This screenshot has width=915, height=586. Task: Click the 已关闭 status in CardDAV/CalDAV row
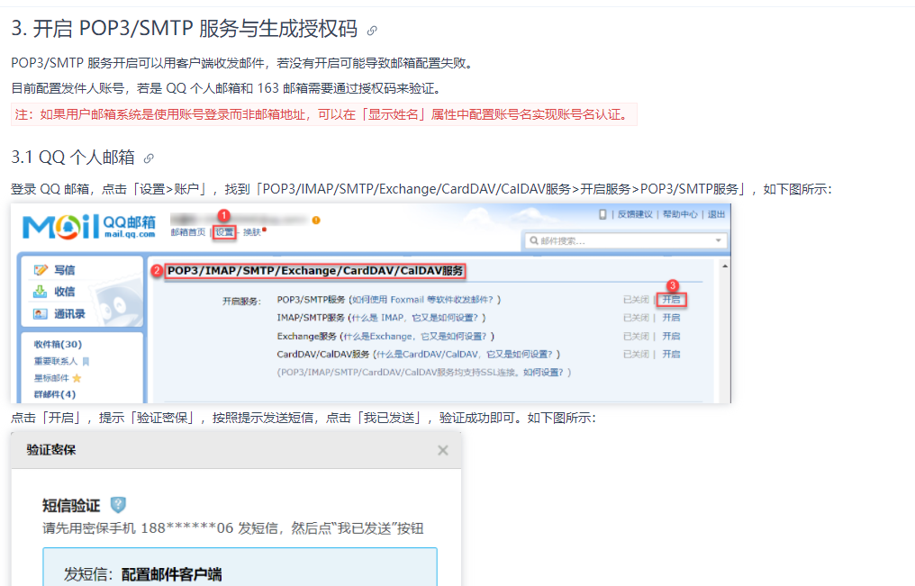636,355
